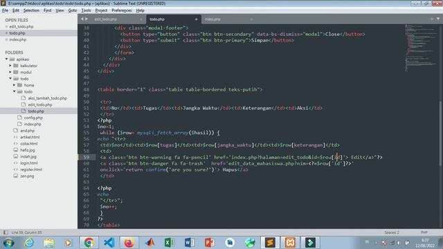The height and width of the screenshot is (249, 443).
Task: Open the Preferences menu
Action: (122, 10)
